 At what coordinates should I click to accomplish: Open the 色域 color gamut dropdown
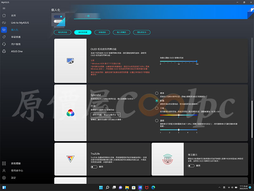point(105,115)
